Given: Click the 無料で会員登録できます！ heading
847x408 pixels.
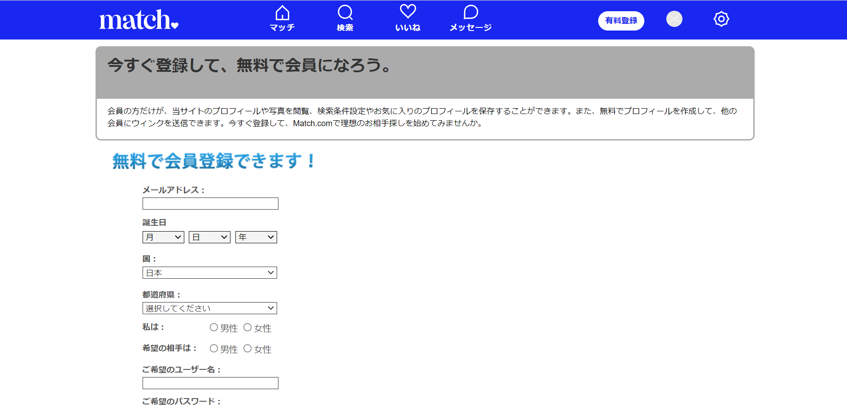Looking at the screenshot, I should tap(214, 161).
